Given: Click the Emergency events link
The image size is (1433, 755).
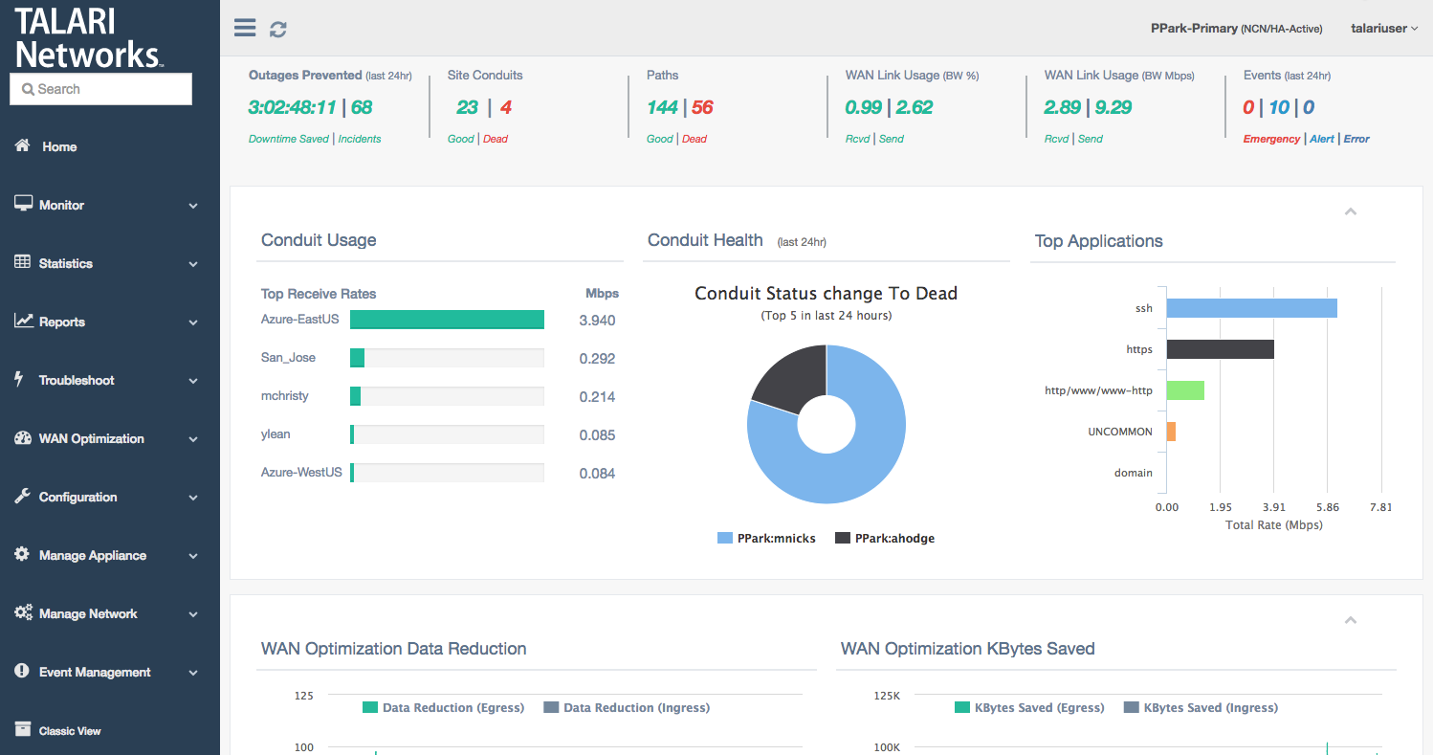Looking at the screenshot, I should pyautogui.click(x=1271, y=139).
